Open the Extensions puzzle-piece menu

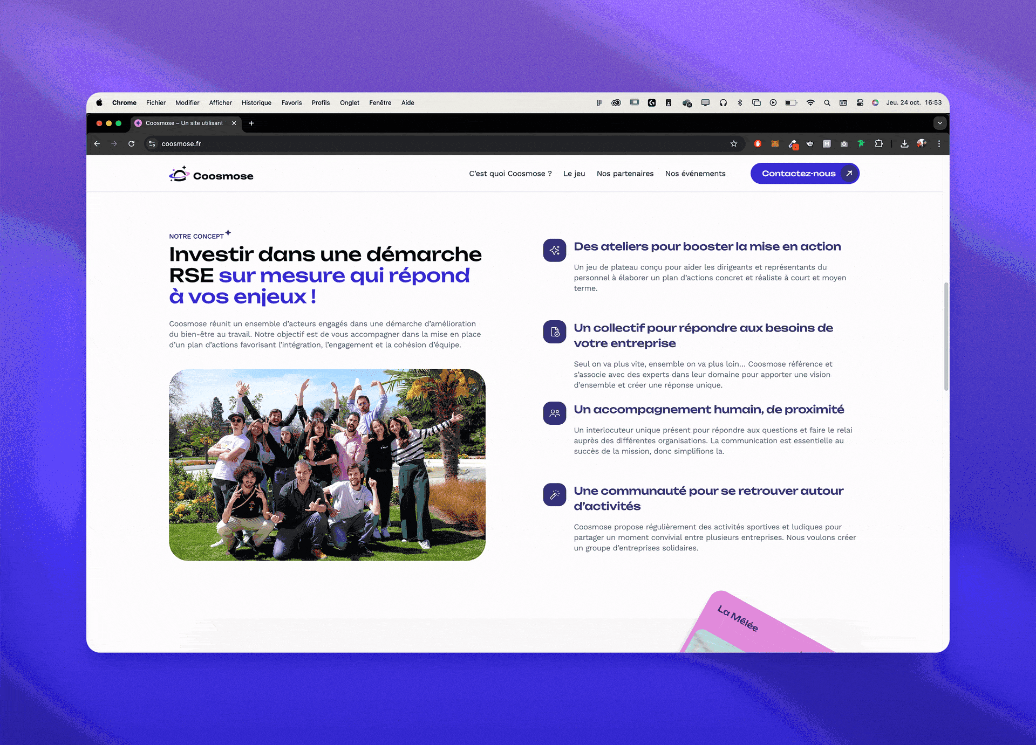[x=879, y=144]
